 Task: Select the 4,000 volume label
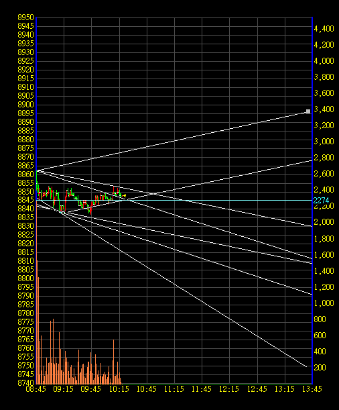(x=324, y=61)
